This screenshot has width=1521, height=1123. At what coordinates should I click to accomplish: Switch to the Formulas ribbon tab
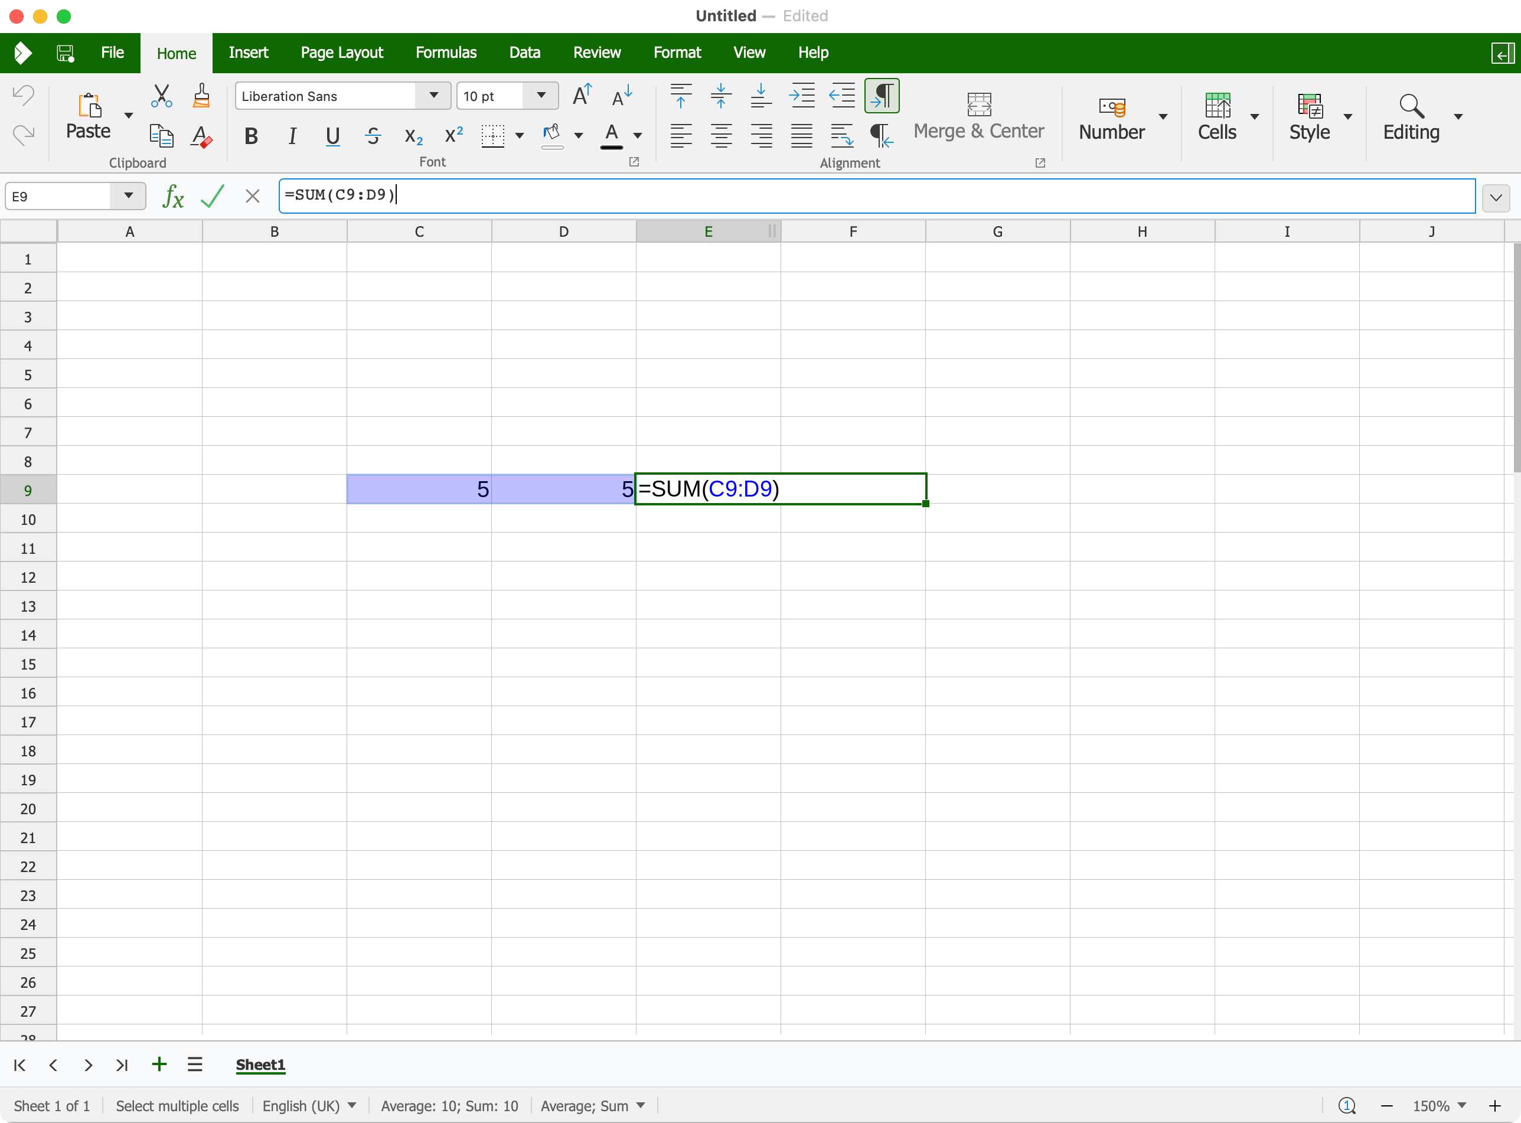[446, 53]
